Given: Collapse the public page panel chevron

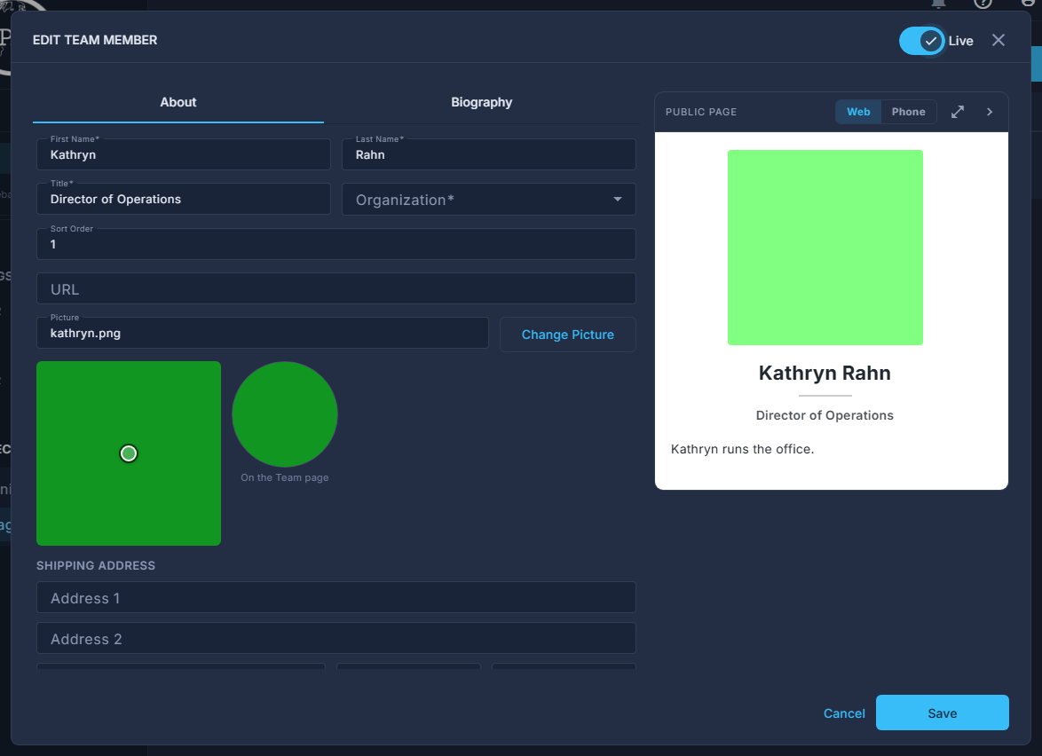Looking at the screenshot, I should pos(990,112).
